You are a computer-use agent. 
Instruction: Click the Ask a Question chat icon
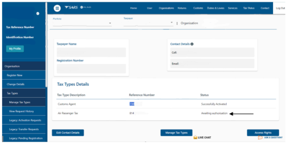(x=260, y=138)
